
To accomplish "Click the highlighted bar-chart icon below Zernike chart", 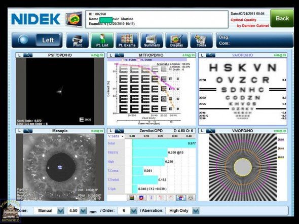I will [x=181, y=198].
